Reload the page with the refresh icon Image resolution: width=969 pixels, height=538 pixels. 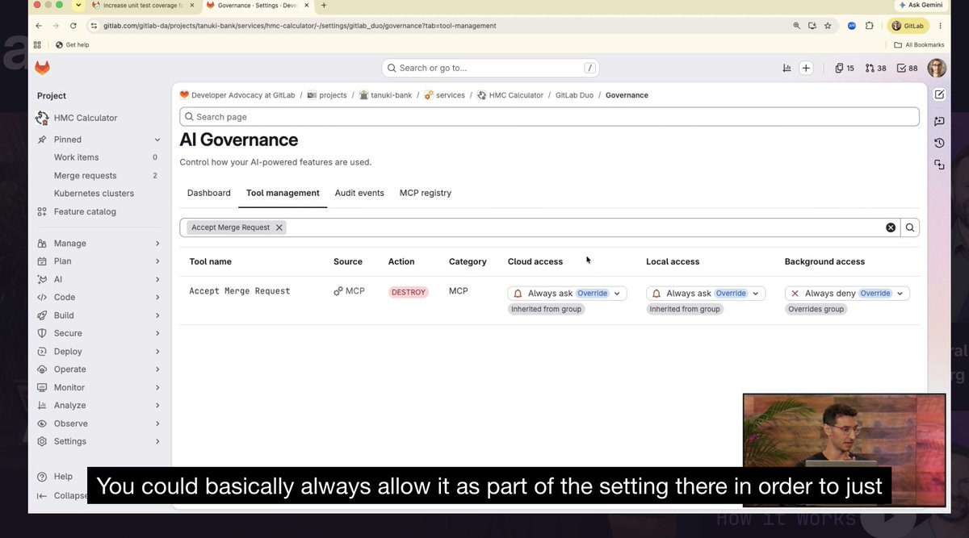pyautogui.click(x=73, y=26)
